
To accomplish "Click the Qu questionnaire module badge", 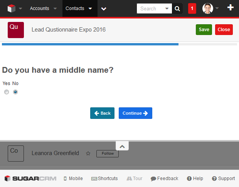I will point(16,30).
